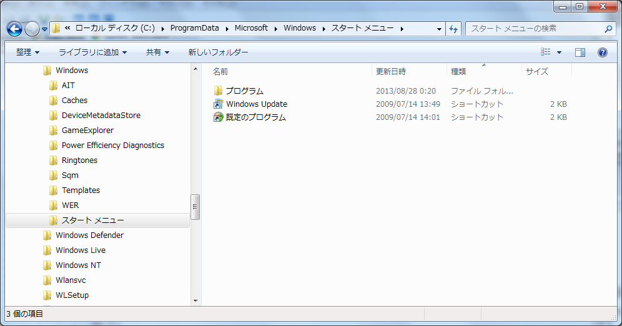Select Windows Defender in folder tree
This screenshot has height=326, width=622.
89,235
